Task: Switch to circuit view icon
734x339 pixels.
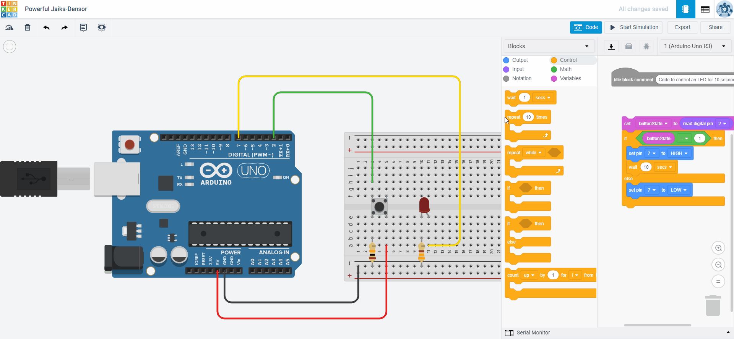Action: tap(686, 9)
